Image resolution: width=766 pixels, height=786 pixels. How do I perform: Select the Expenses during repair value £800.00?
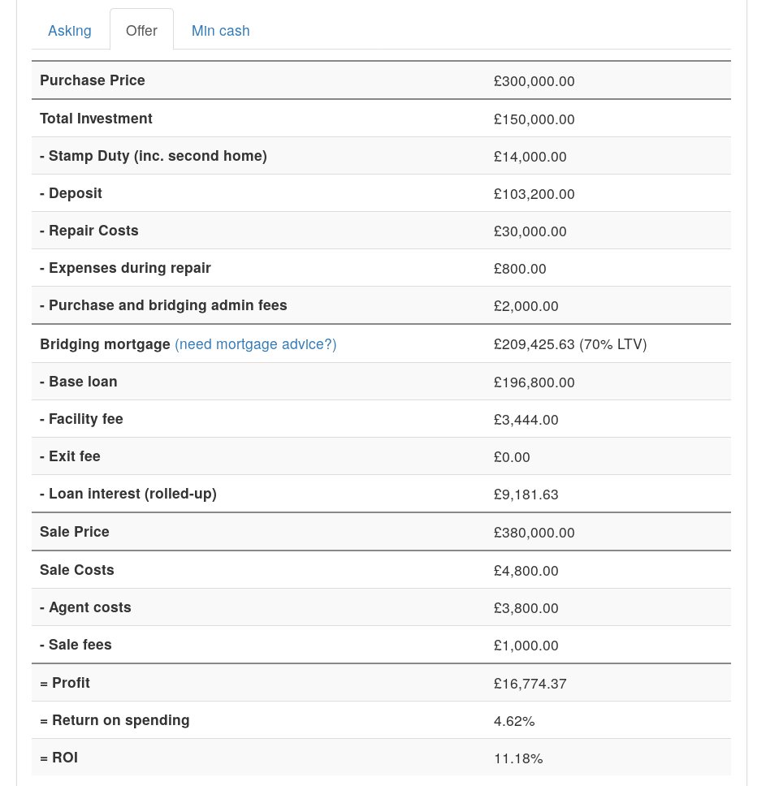tap(520, 269)
